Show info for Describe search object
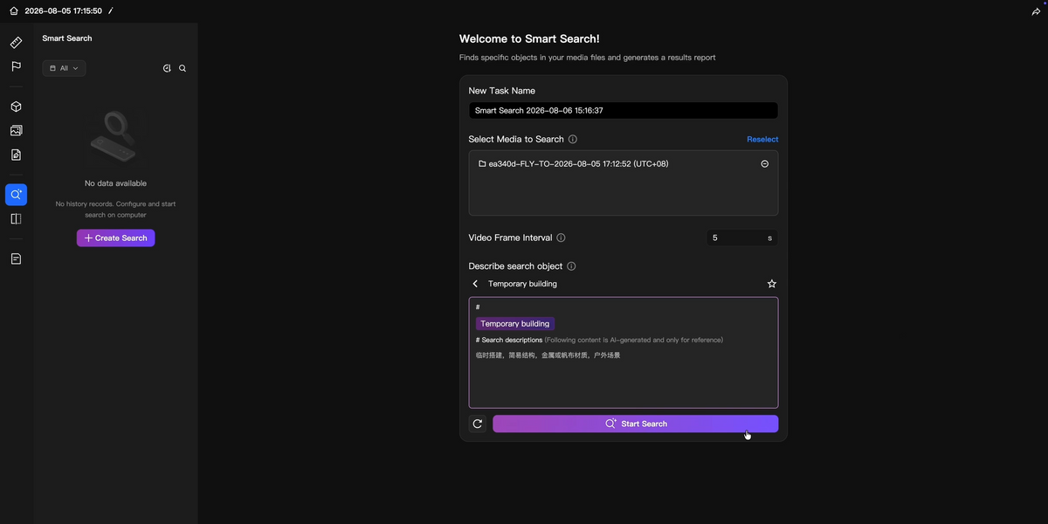1048x524 pixels. [x=571, y=266]
